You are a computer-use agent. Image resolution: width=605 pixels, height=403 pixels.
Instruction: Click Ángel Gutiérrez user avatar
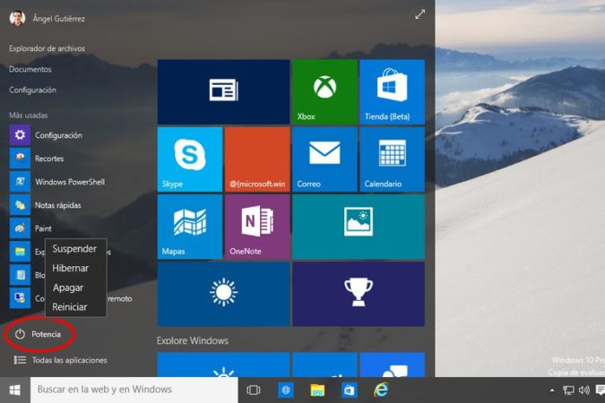coord(17,18)
